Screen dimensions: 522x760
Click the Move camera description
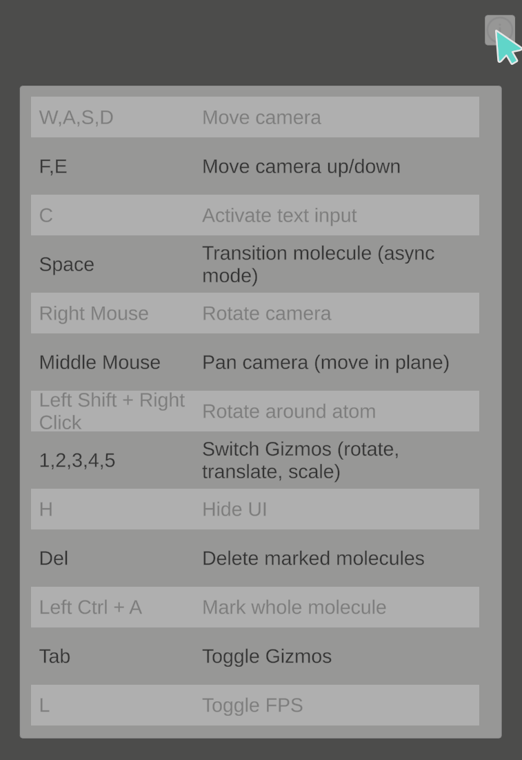point(261,117)
